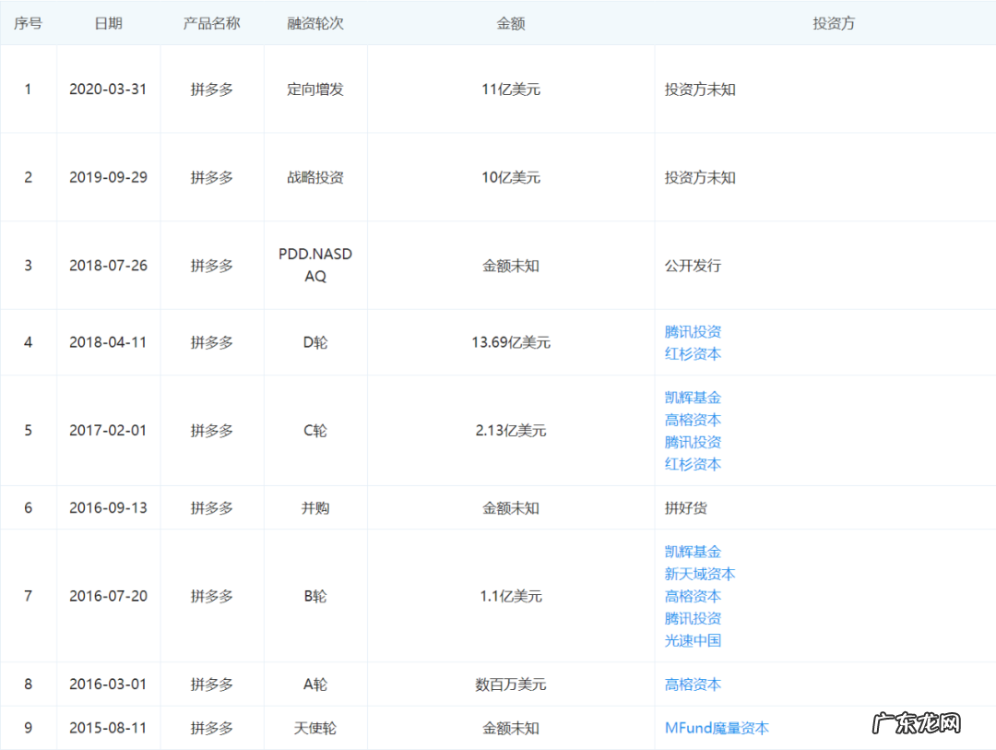Open the 腾讯投资 link in the C轮 row
Viewport: 996px width, 750px height.
(x=693, y=441)
